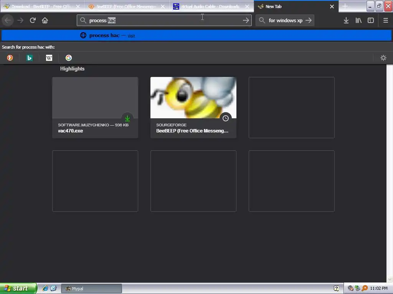Viewport: 393px width, 294px height.
Task: Close the Download - BeeBEEP tab
Action: coord(78,6)
